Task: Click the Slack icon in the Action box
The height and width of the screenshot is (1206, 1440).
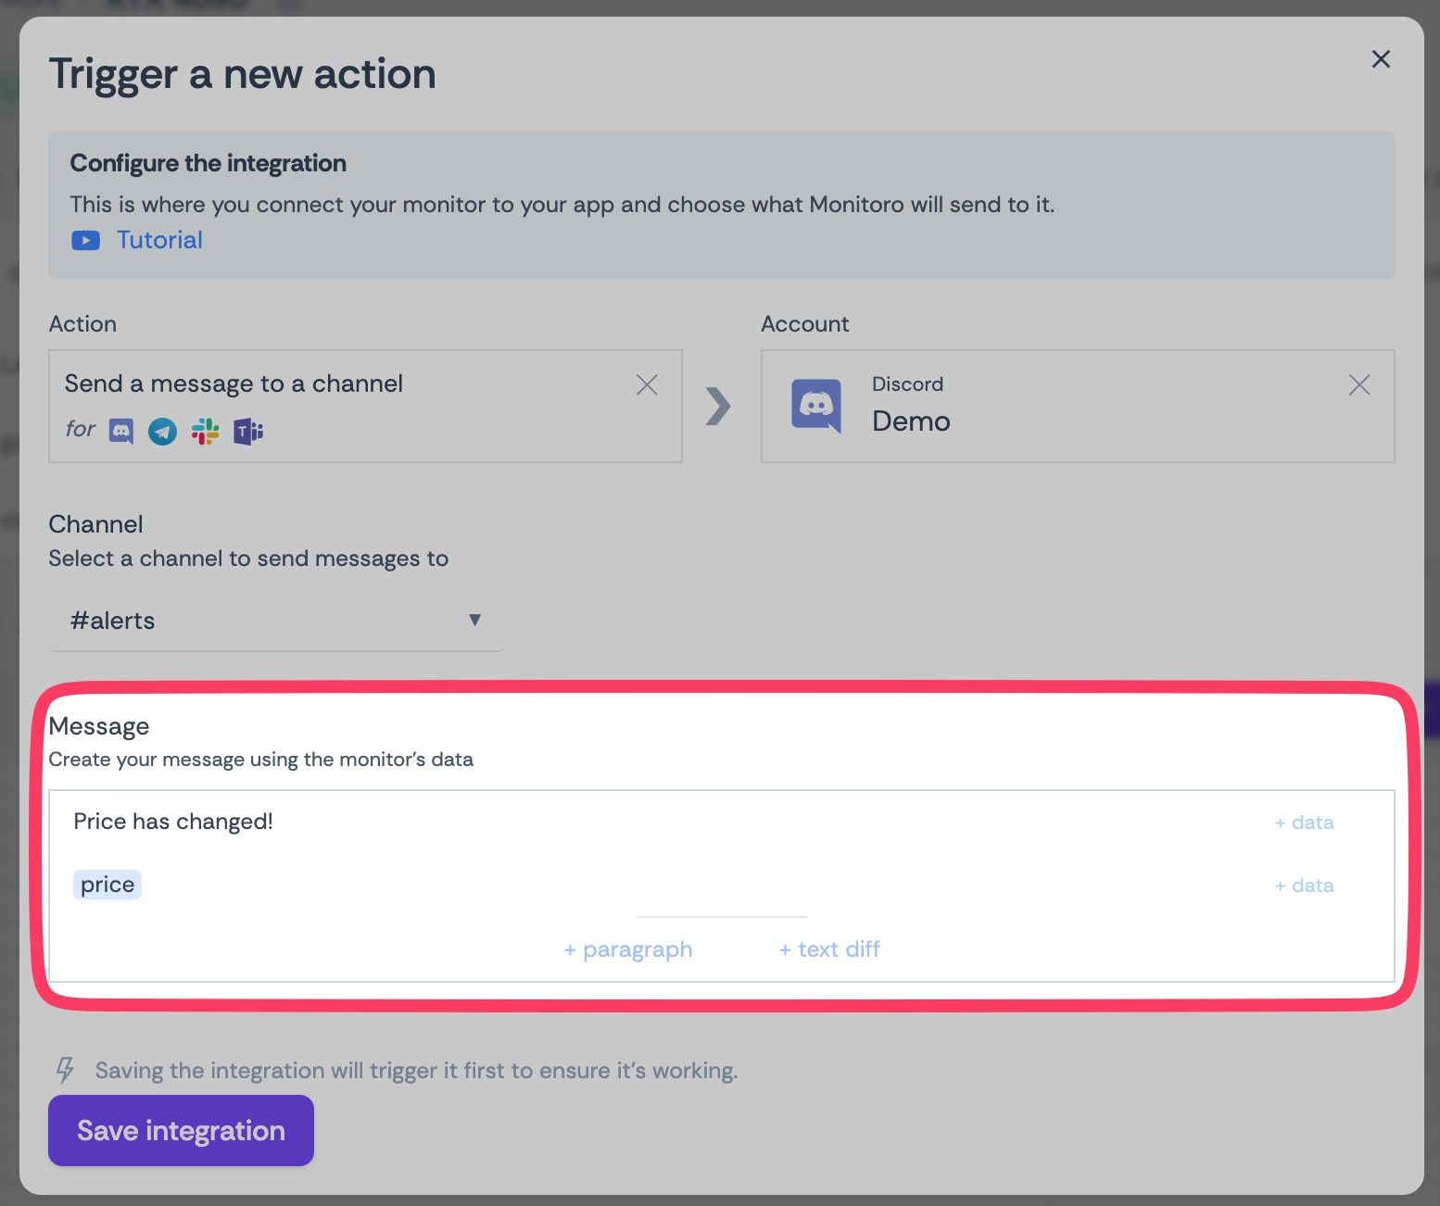Action: point(206,432)
